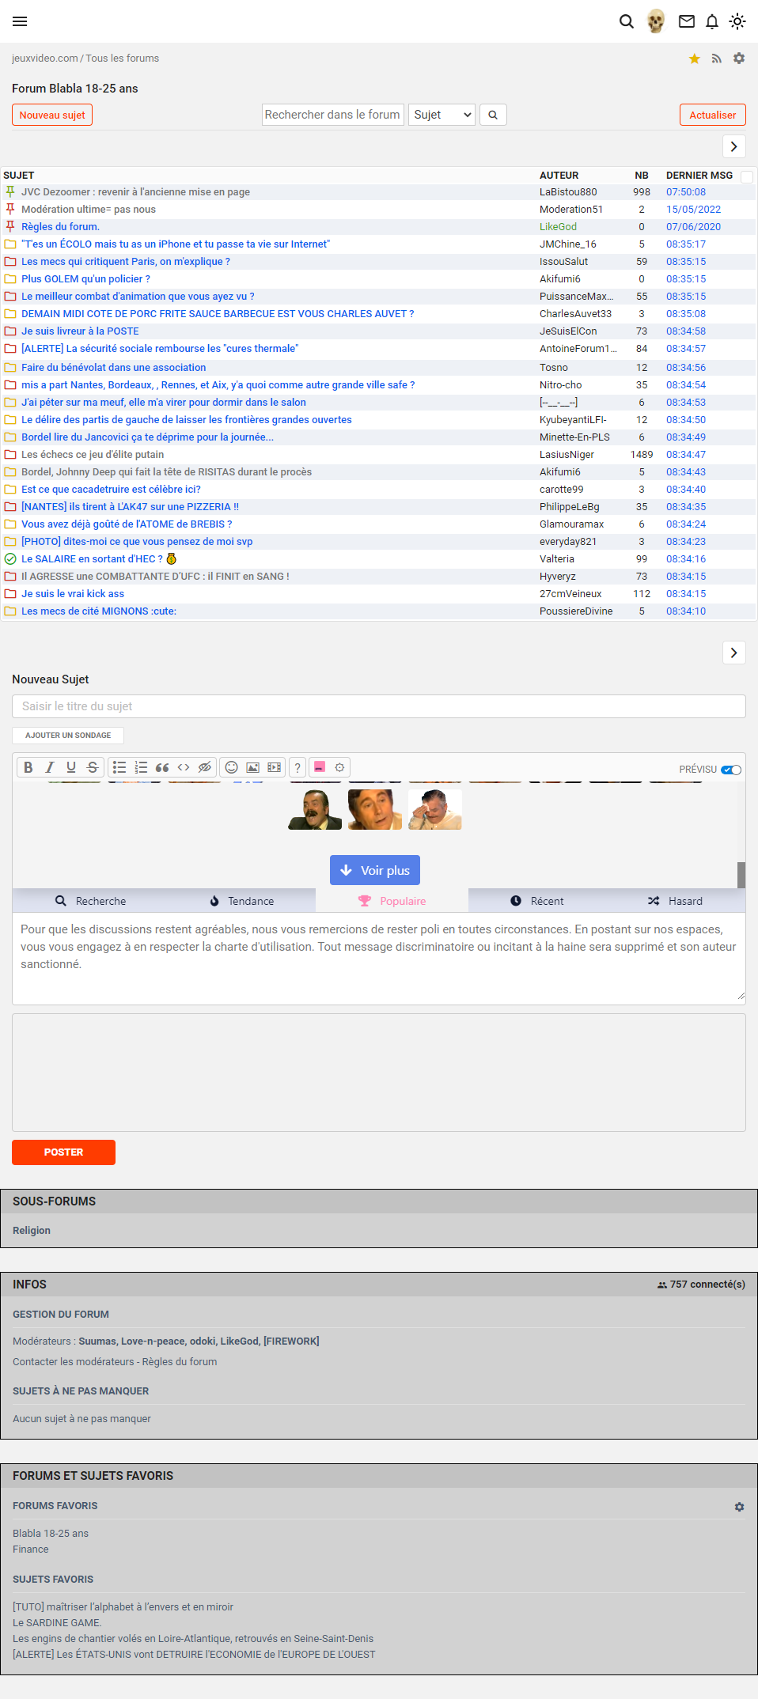The width and height of the screenshot is (758, 1699).
Task: Apply italic formatting
Action: tap(50, 767)
